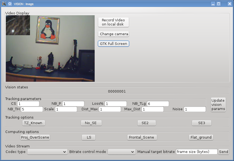Viewport: 234px width, 161px height.
Task: Toggle the Proj_OverScene computing option
Action: 35,137
